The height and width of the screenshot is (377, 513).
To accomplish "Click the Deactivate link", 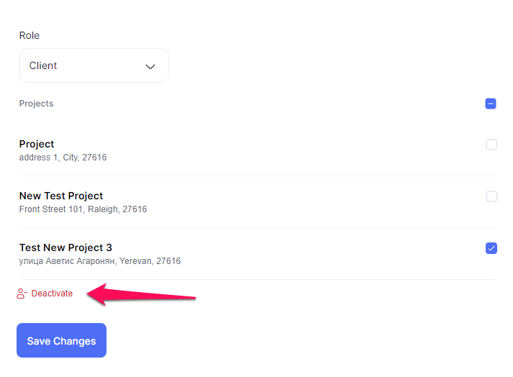I will (x=52, y=294).
